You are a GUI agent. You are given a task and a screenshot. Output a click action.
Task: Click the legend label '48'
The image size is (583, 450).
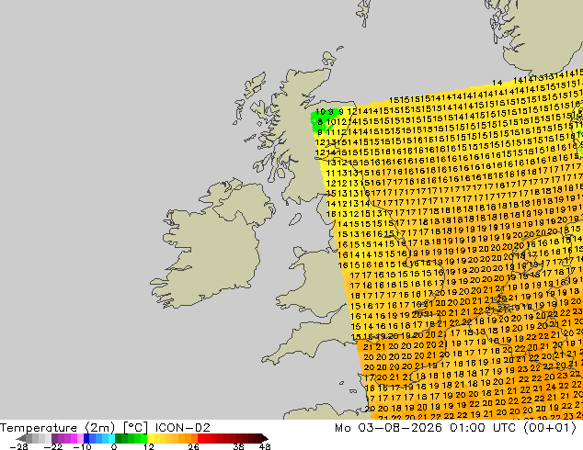click(265, 446)
